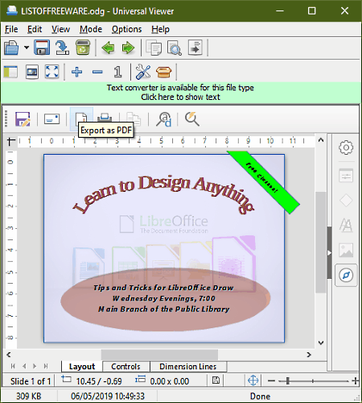The image size is (362, 403).
Task: Open the File menu
Action: click(x=11, y=29)
